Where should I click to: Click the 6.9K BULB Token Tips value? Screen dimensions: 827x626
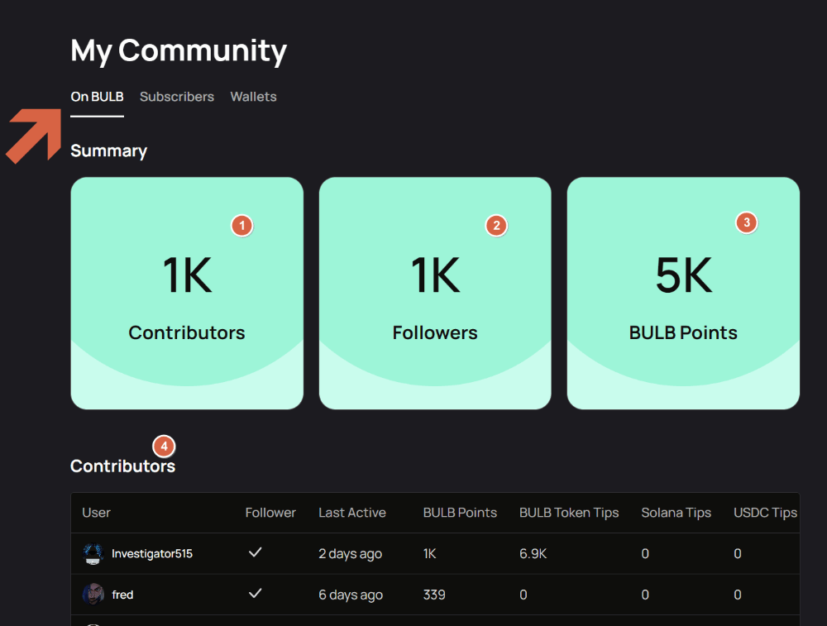[x=533, y=554]
